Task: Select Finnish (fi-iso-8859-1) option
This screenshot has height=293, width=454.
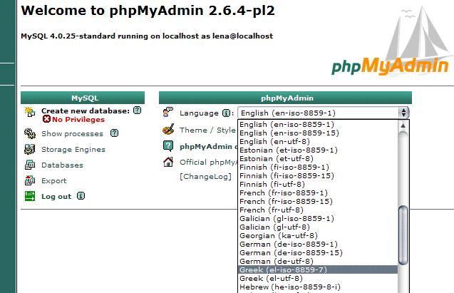Action: 318,167
